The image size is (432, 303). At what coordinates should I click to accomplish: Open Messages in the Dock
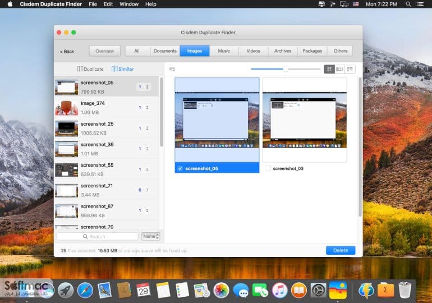click(241, 290)
